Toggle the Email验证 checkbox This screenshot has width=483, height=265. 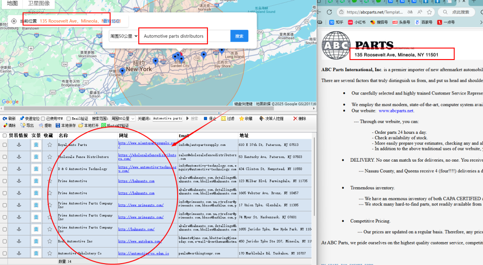pos(68,119)
